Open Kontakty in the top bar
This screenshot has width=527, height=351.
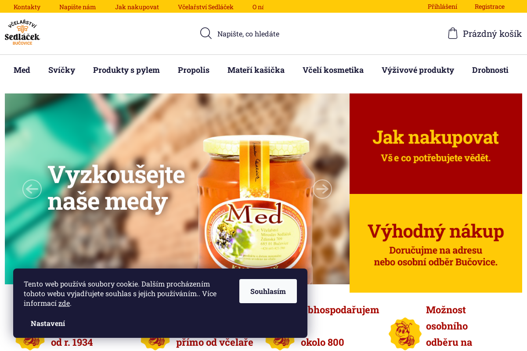pos(27,7)
